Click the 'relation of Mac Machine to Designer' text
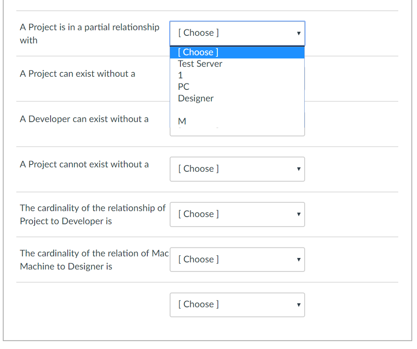 point(94,260)
